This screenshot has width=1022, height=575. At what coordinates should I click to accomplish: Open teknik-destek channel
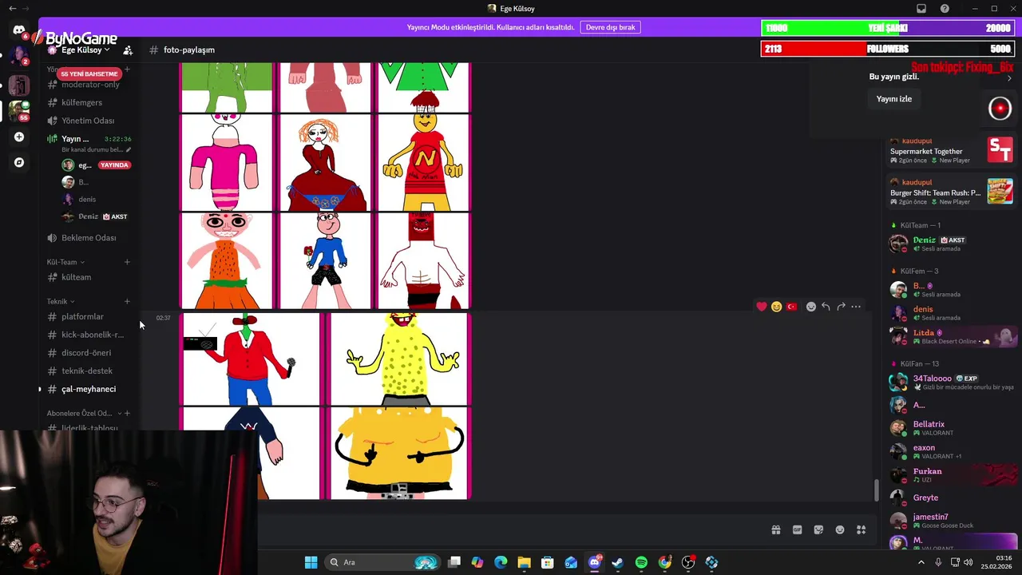tap(88, 371)
